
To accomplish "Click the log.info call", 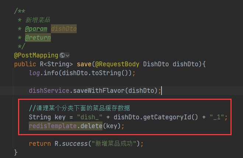I will coord(44,73).
